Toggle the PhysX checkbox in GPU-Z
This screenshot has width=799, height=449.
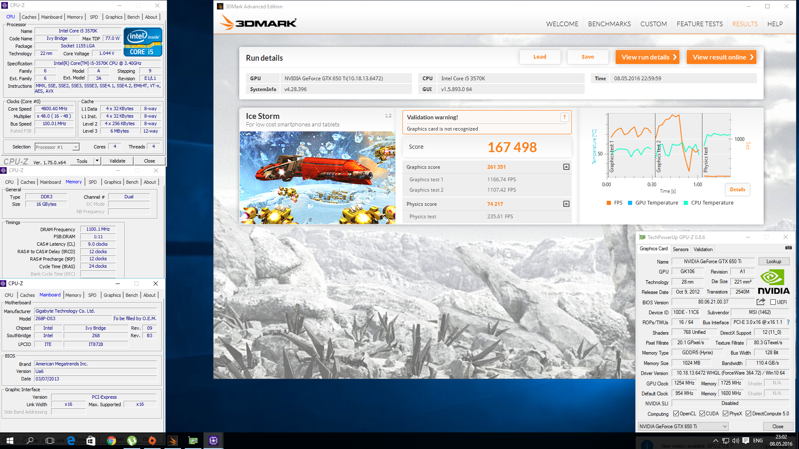click(x=725, y=414)
